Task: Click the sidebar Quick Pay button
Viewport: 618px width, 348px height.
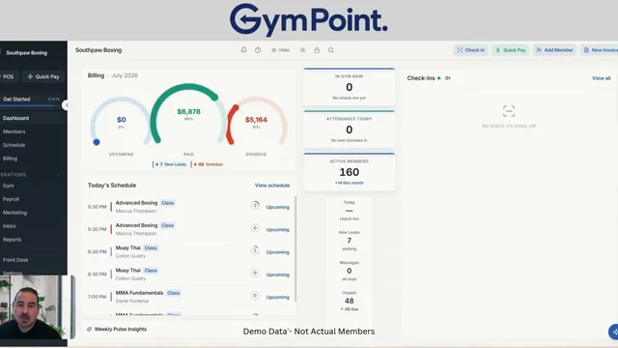Action: pyautogui.click(x=43, y=76)
